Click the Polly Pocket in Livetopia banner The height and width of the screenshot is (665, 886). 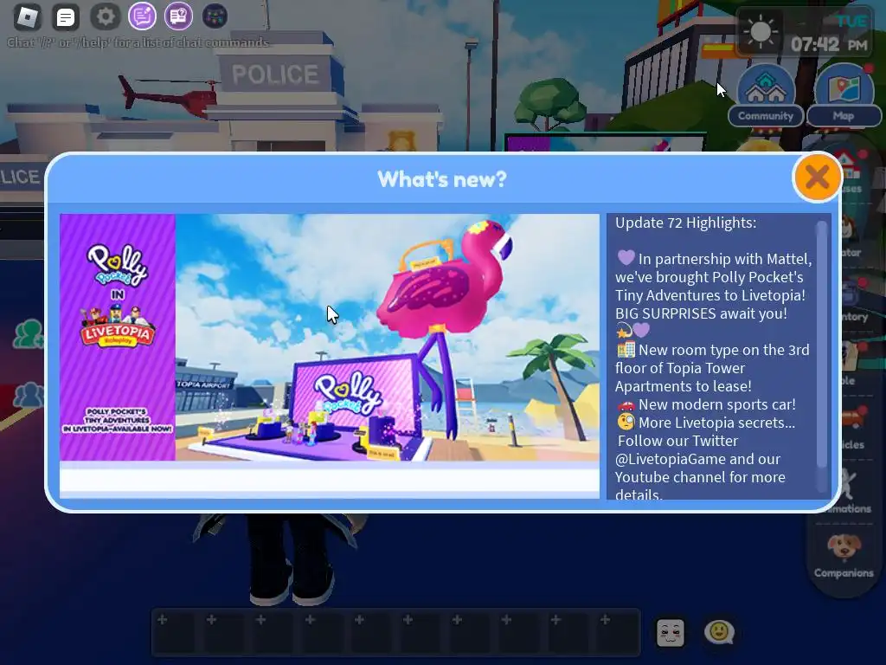coord(118,337)
